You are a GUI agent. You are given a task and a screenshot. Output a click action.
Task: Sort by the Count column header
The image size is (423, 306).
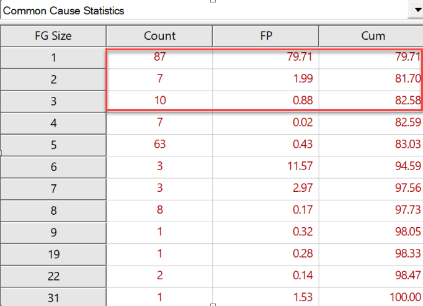click(159, 36)
